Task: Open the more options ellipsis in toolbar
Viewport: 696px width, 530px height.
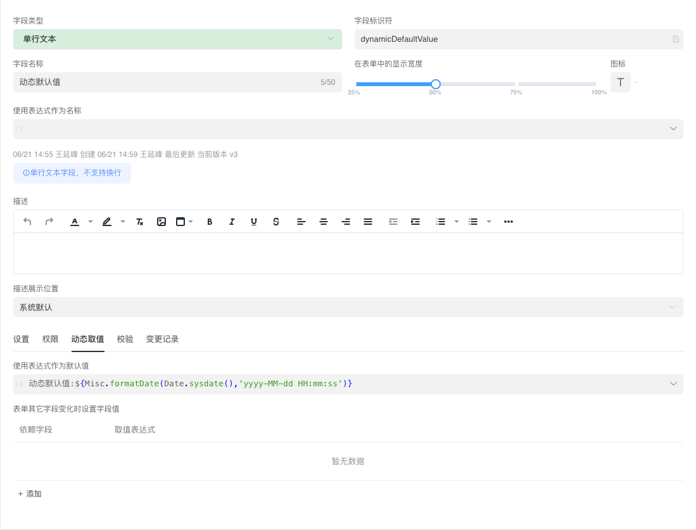Action: [x=508, y=222]
